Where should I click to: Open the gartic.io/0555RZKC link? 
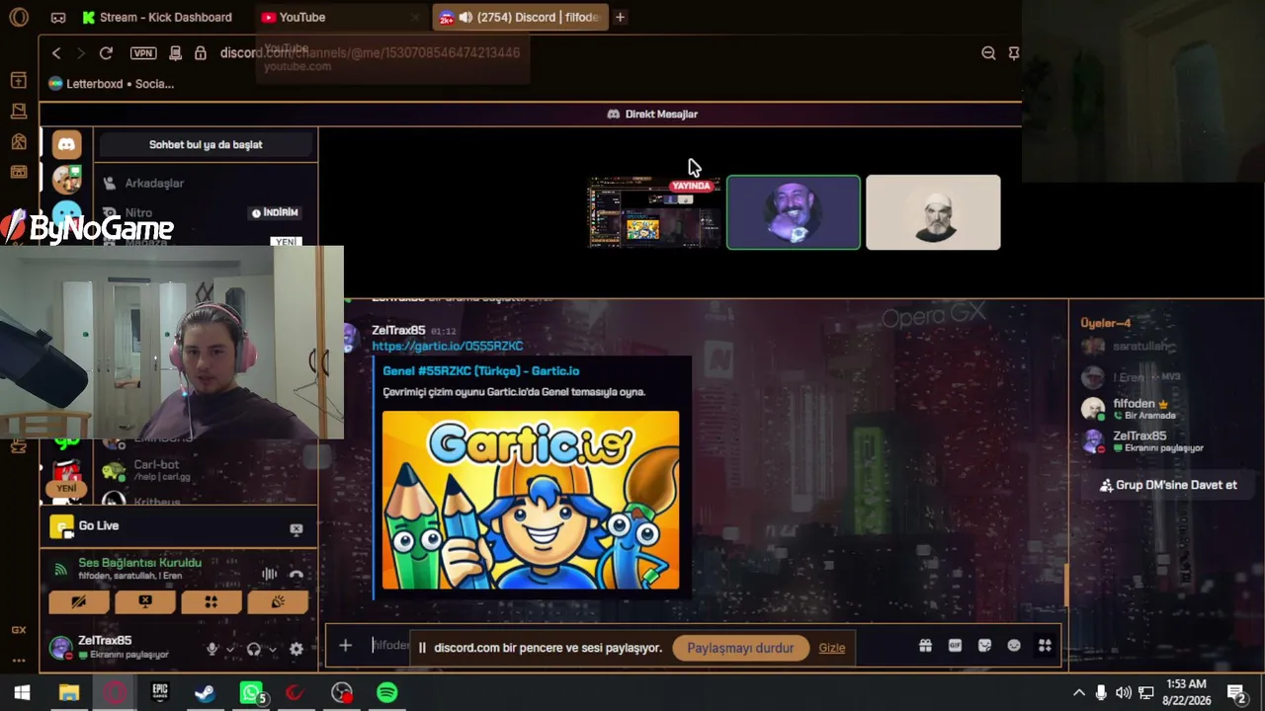(448, 346)
